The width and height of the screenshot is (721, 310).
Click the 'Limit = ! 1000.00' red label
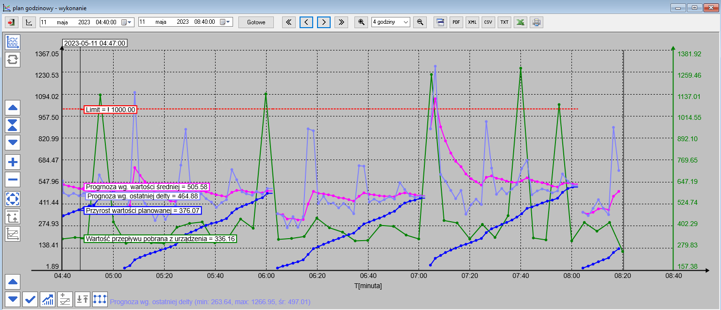[x=110, y=110]
